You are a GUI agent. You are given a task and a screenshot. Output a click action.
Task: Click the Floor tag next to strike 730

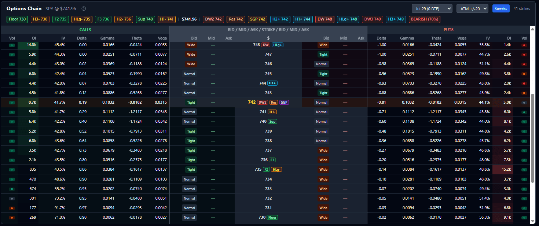(272, 217)
